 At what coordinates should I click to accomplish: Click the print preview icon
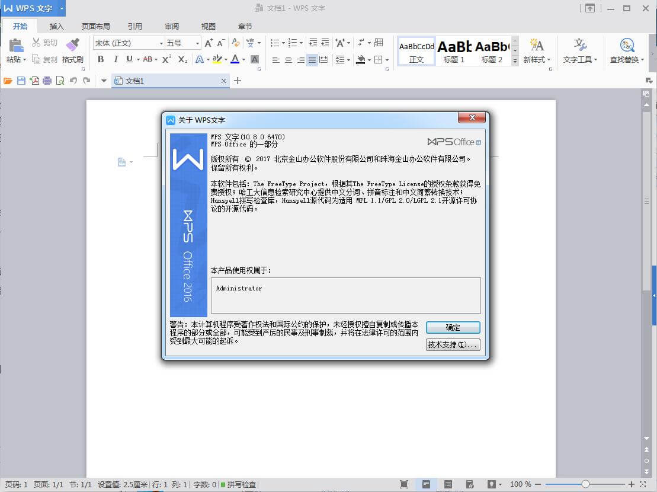(60, 81)
